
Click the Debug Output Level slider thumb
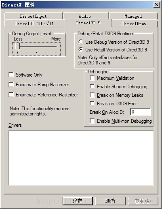click(17, 47)
